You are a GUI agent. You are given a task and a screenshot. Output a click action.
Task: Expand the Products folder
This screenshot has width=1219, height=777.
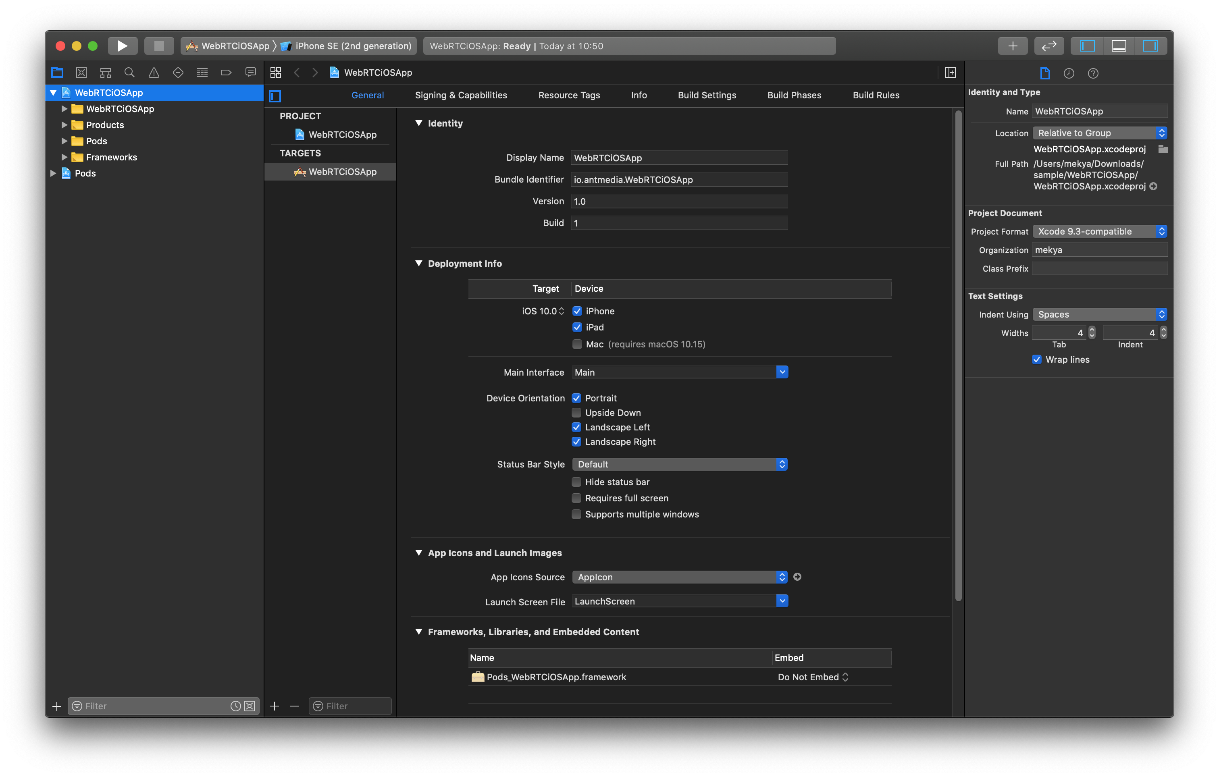click(x=64, y=125)
